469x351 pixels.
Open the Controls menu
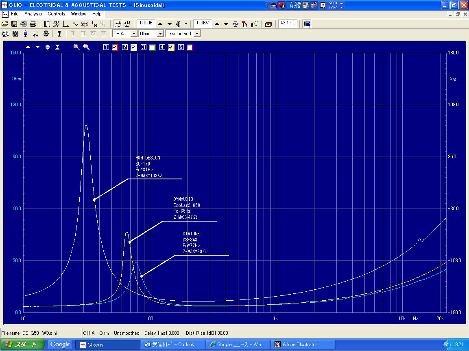pos(56,14)
